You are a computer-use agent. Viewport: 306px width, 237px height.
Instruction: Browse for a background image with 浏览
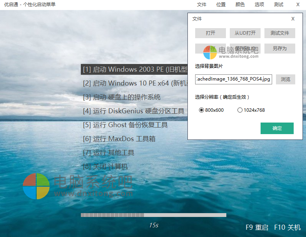coord(285,79)
